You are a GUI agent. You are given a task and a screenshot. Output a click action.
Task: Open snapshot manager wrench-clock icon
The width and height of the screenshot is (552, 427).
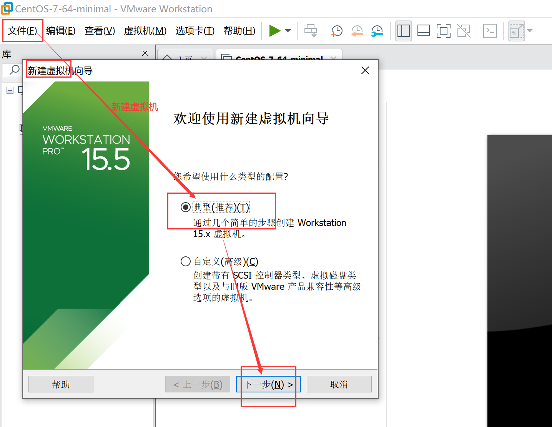(x=377, y=31)
